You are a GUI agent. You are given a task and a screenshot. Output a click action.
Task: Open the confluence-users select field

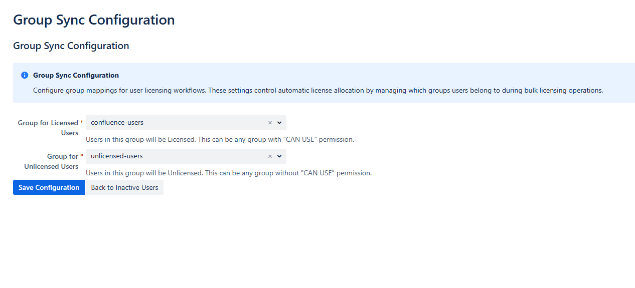tap(176, 123)
